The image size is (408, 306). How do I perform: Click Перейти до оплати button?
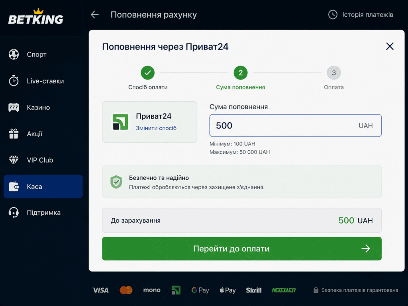tap(242, 249)
